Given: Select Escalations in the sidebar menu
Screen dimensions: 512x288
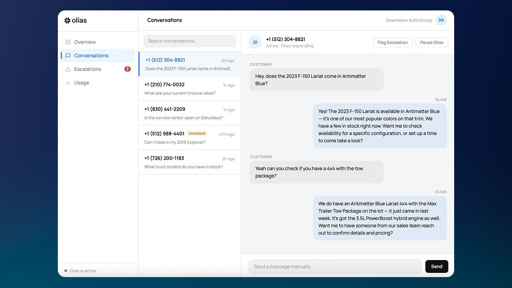Looking at the screenshot, I should tap(88, 69).
